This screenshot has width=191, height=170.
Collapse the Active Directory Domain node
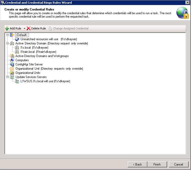click(x=7, y=43)
